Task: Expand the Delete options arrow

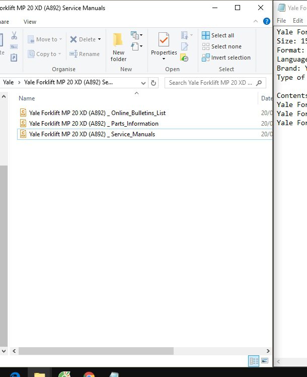Action: (99, 39)
